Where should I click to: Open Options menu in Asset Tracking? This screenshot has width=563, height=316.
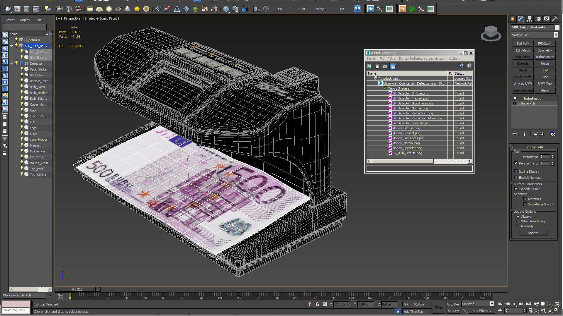[x=454, y=59]
